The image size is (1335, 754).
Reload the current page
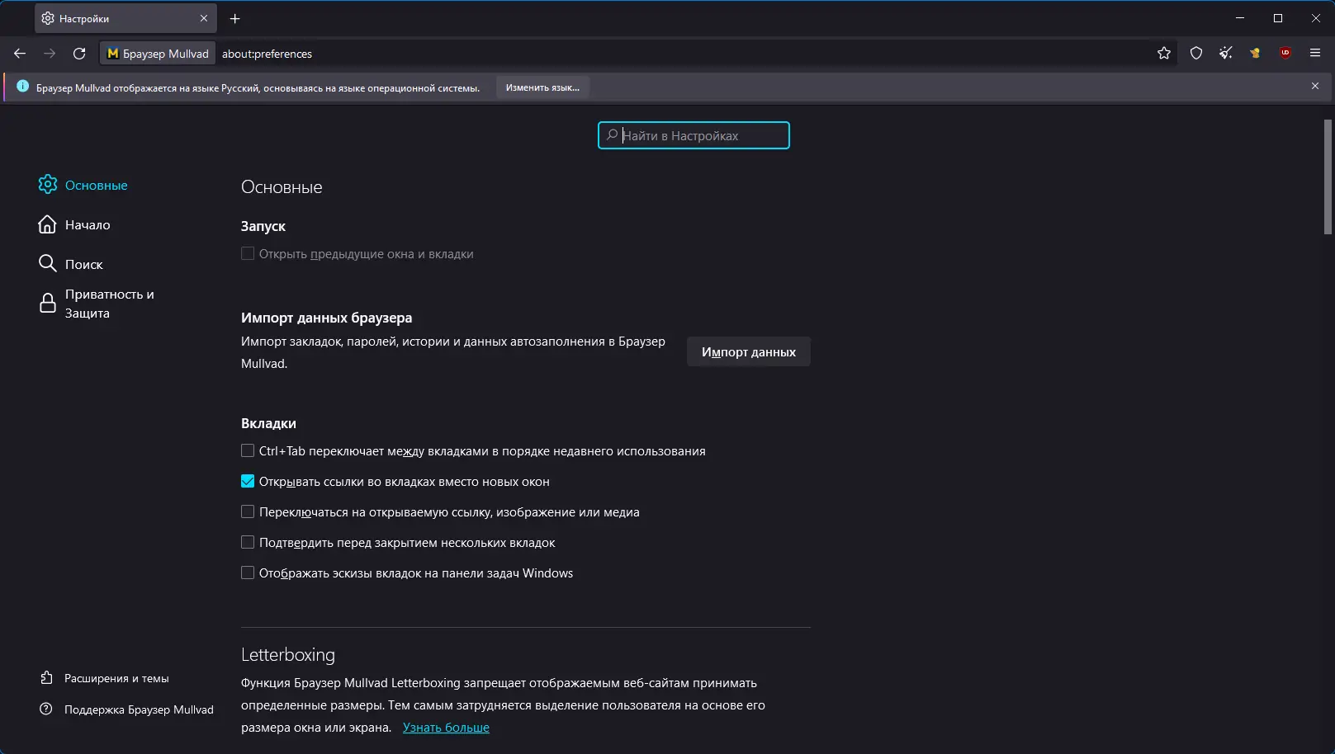point(79,54)
